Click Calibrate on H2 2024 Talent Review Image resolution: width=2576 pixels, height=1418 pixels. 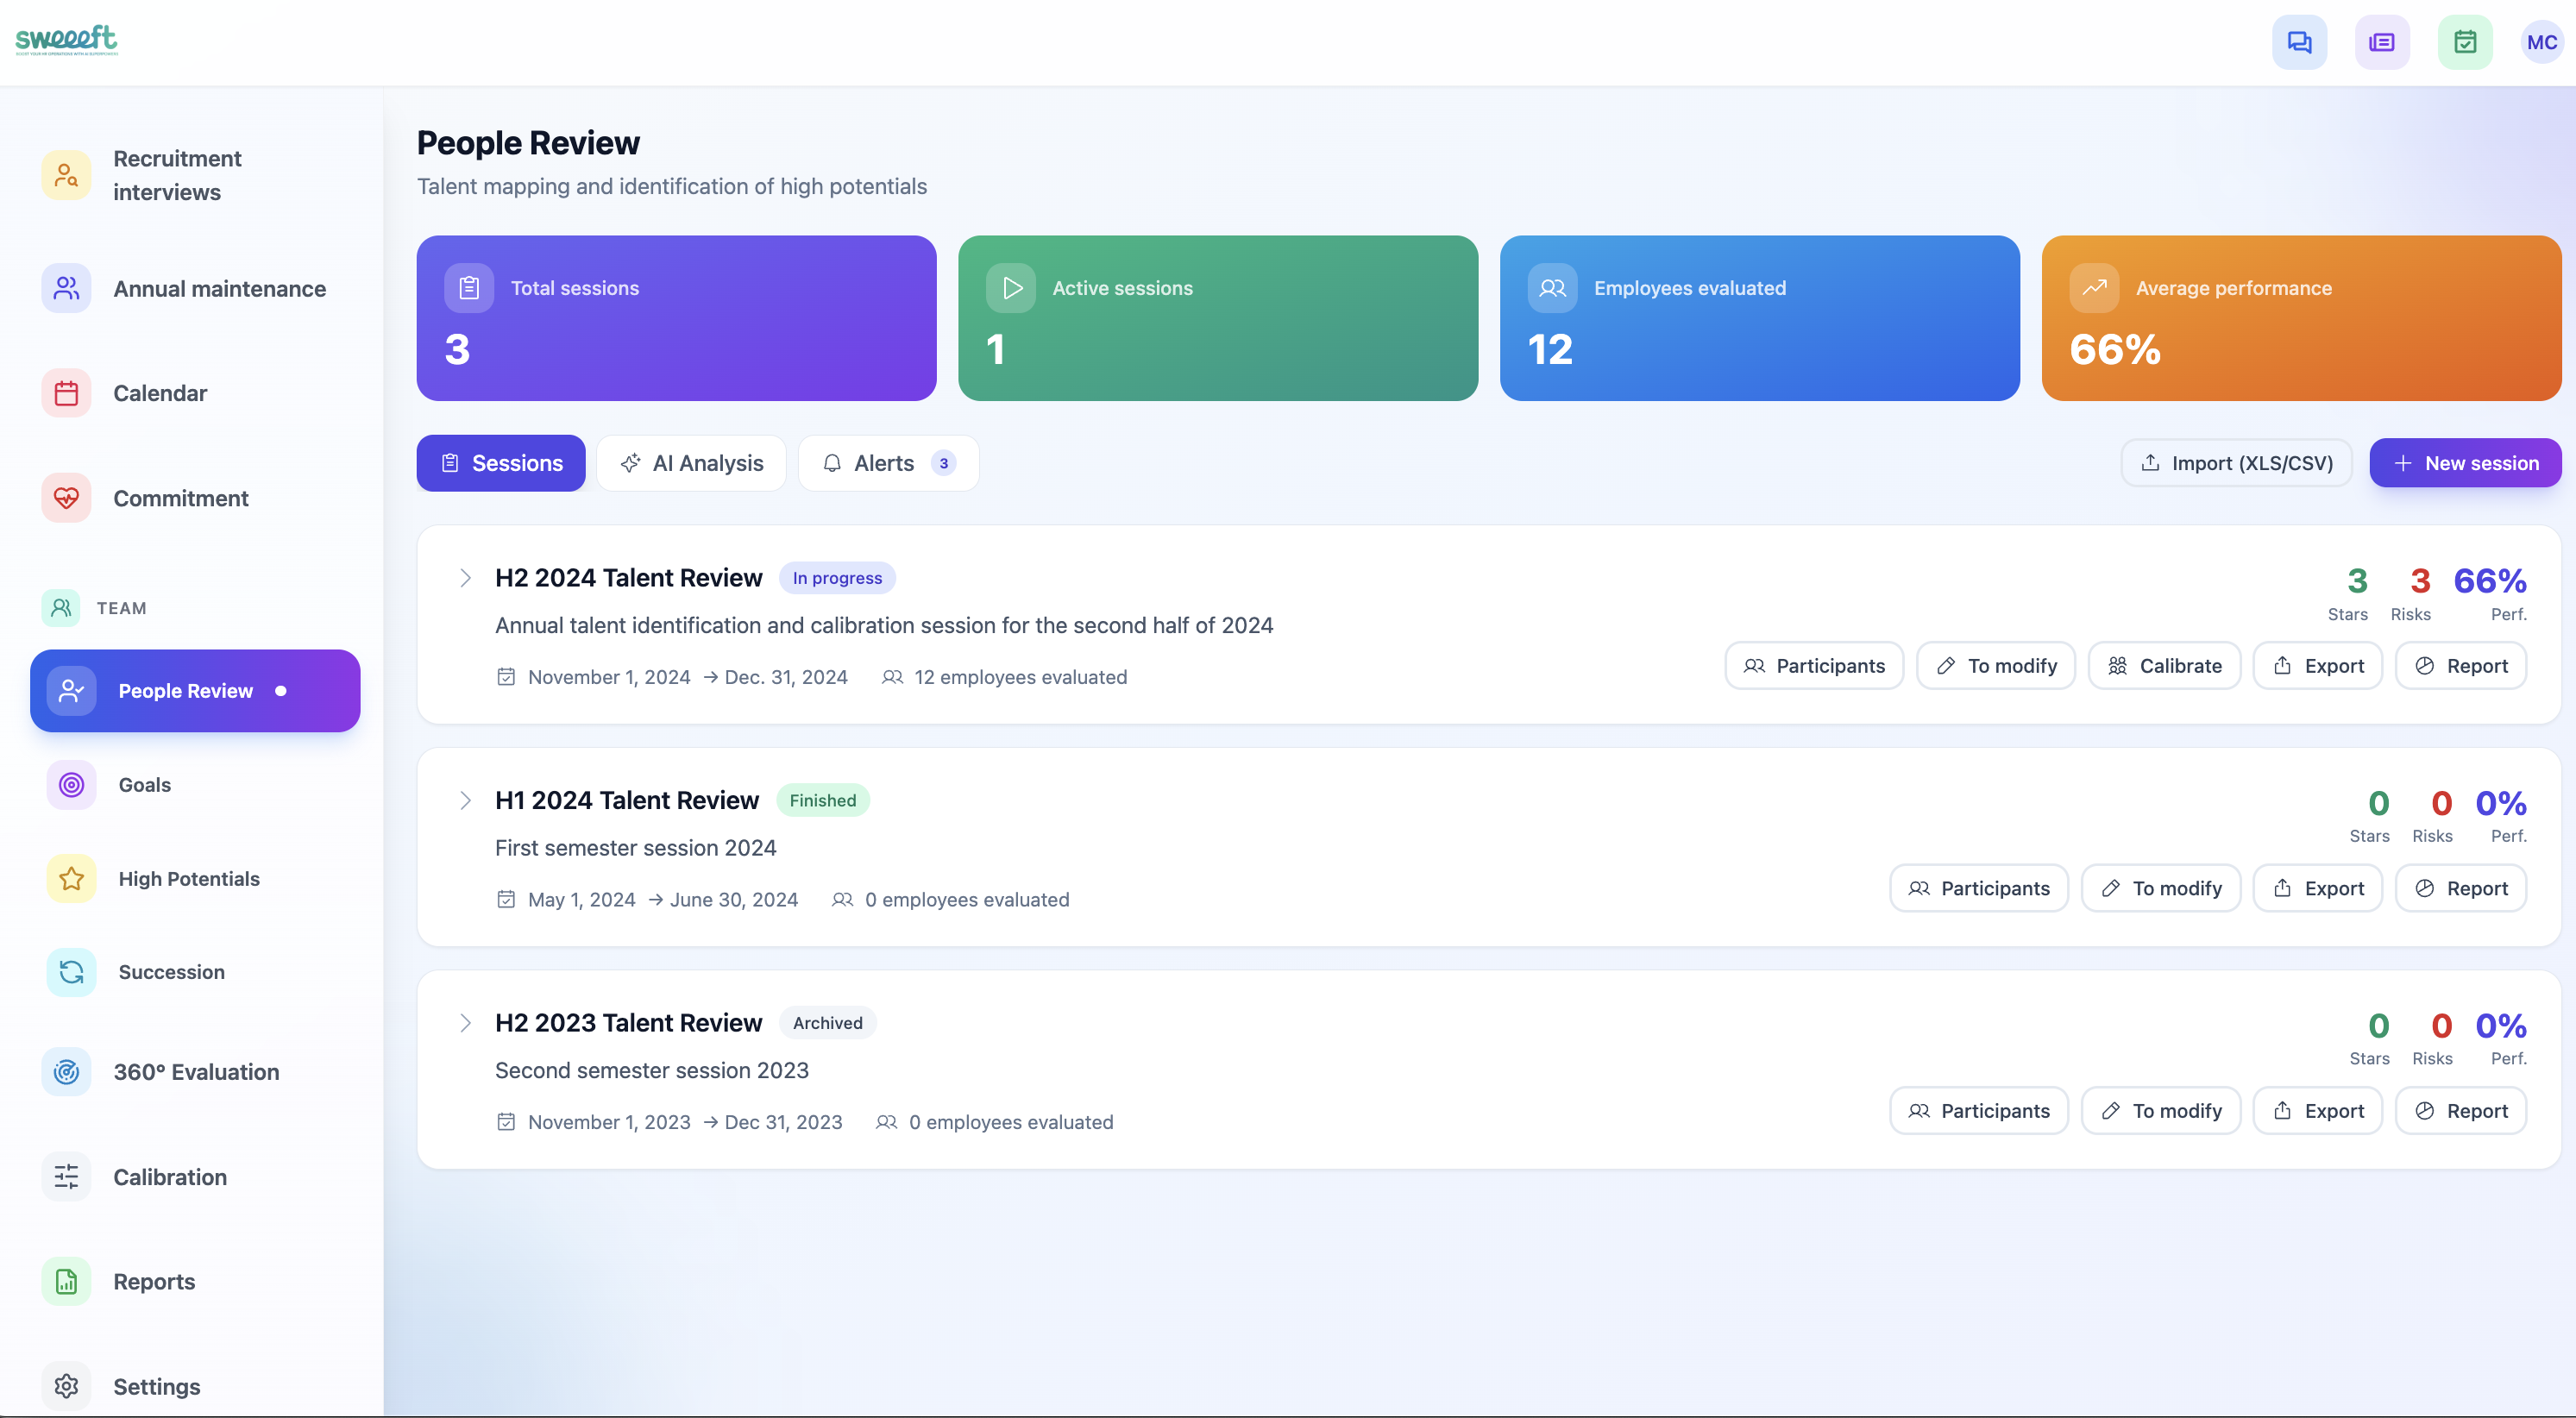[x=2165, y=665]
